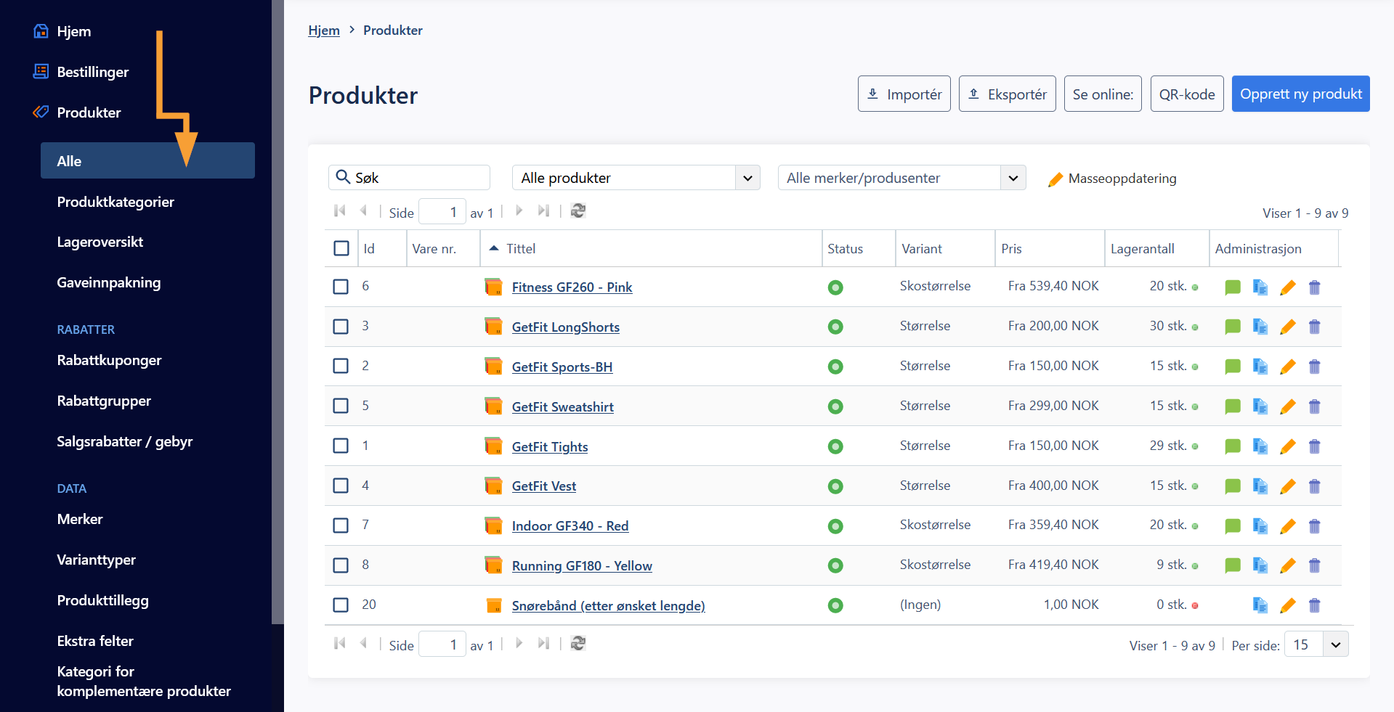
Task: Select the Indoor GF340 - Red checkbox
Action: point(341,525)
